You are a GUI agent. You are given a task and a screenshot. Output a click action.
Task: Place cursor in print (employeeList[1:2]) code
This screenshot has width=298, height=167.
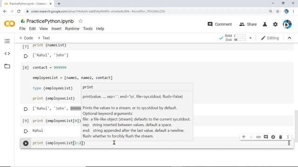(x=59, y=143)
